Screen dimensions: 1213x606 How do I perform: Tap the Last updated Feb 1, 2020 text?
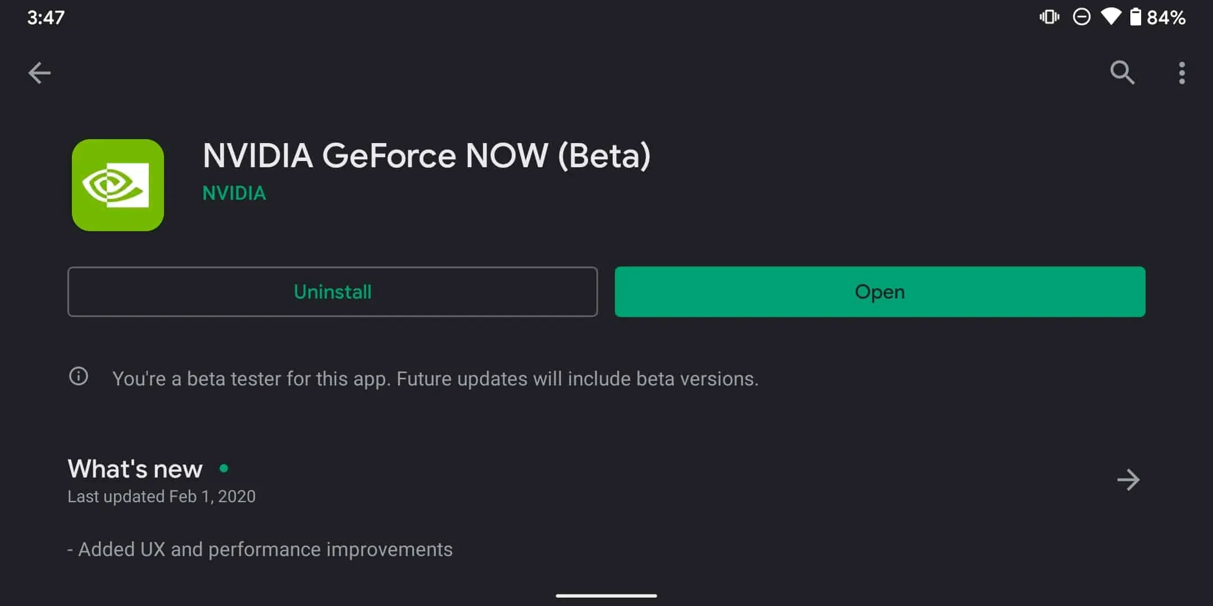[162, 497]
